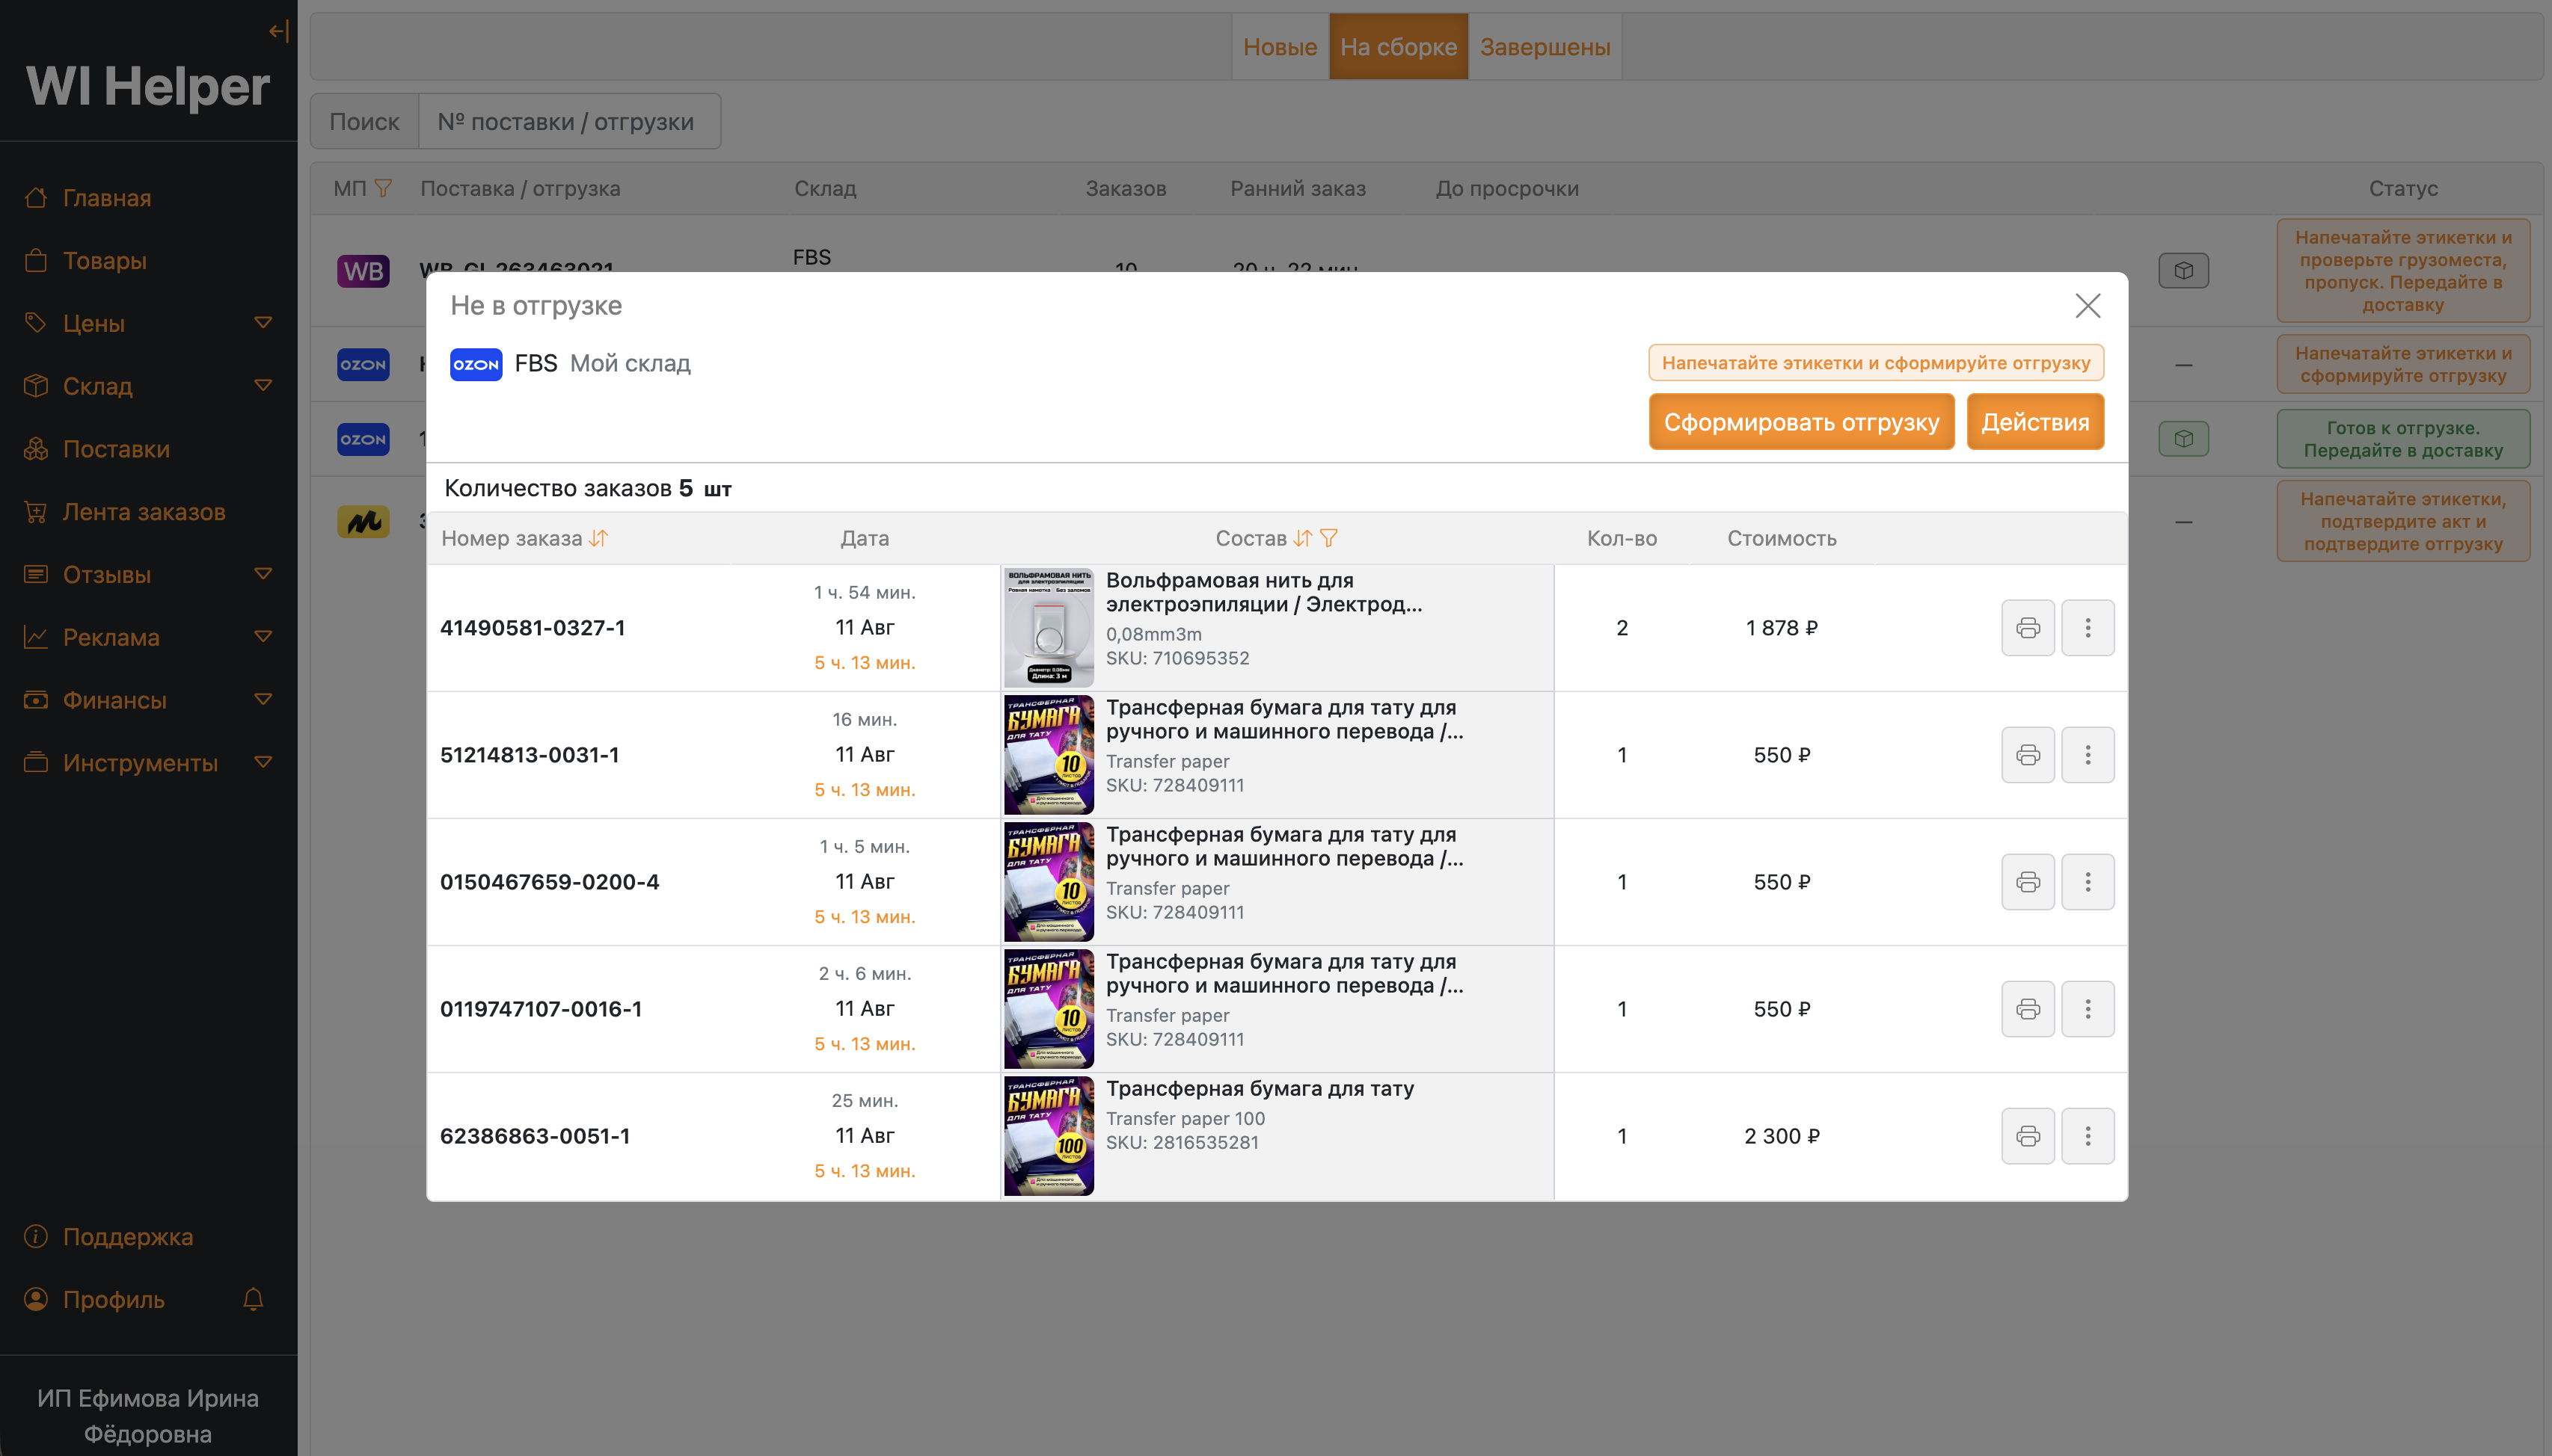Switch to the Новые tab
Image resolution: width=2552 pixels, height=1456 pixels.
tap(1280, 47)
